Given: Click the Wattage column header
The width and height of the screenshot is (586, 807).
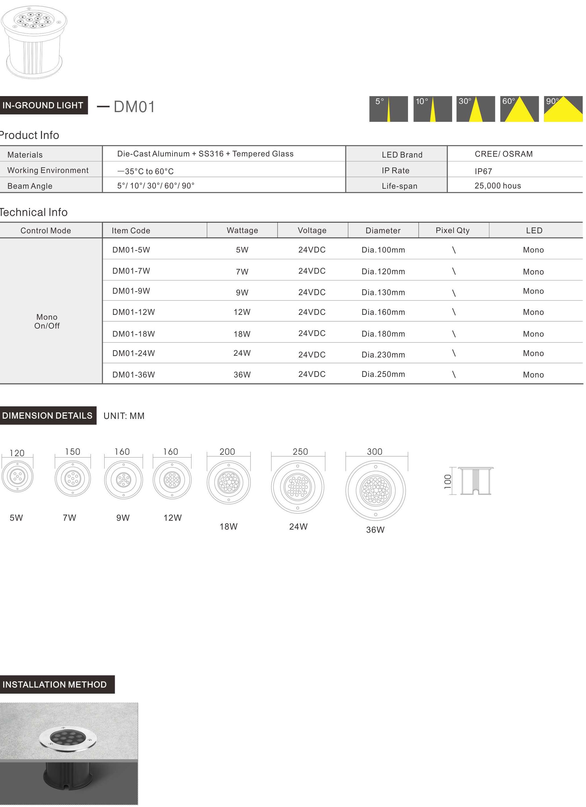Looking at the screenshot, I should pos(242,230).
